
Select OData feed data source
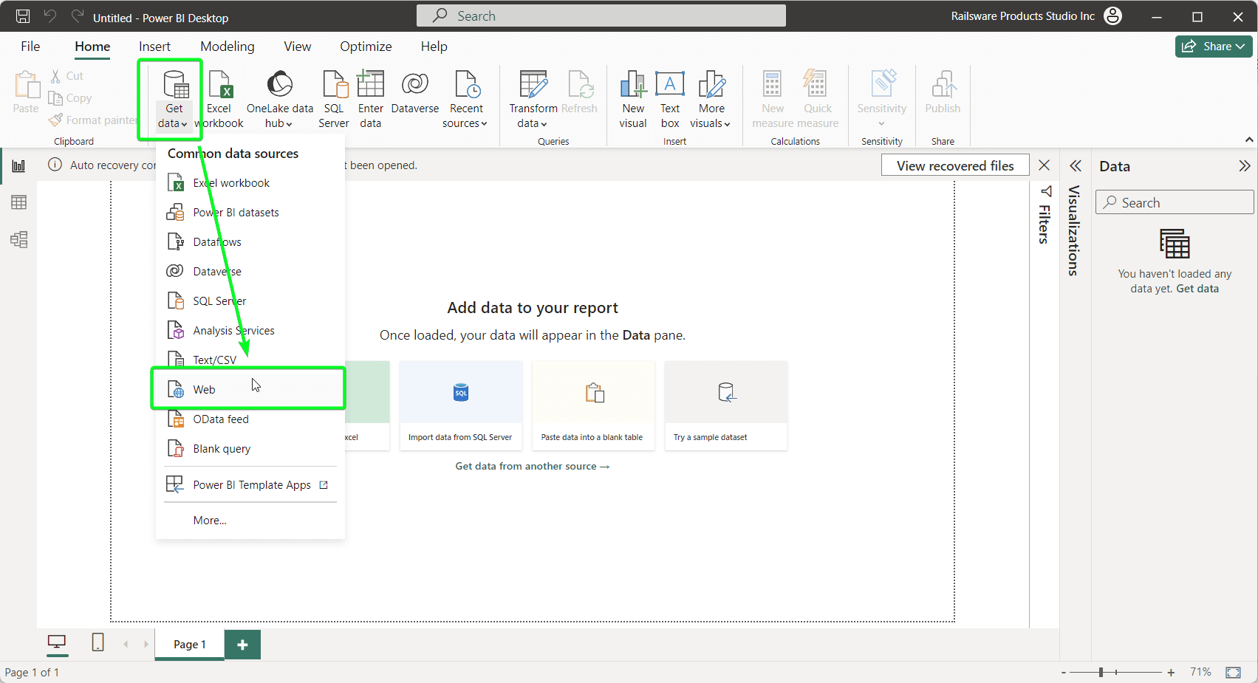coord(250,419)
